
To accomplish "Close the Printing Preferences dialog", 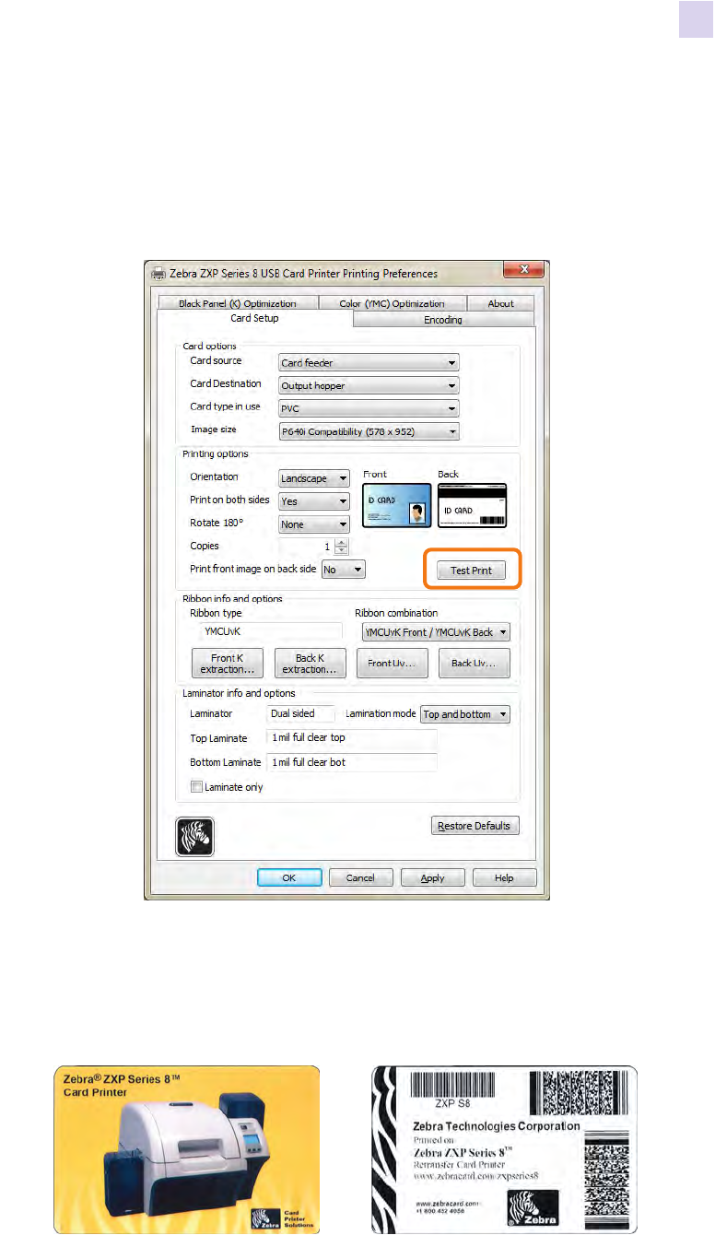I will click(x=524, y=270).
